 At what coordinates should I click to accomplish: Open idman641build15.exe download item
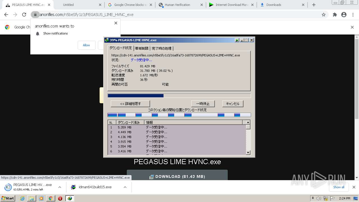[x=94, y=187]
